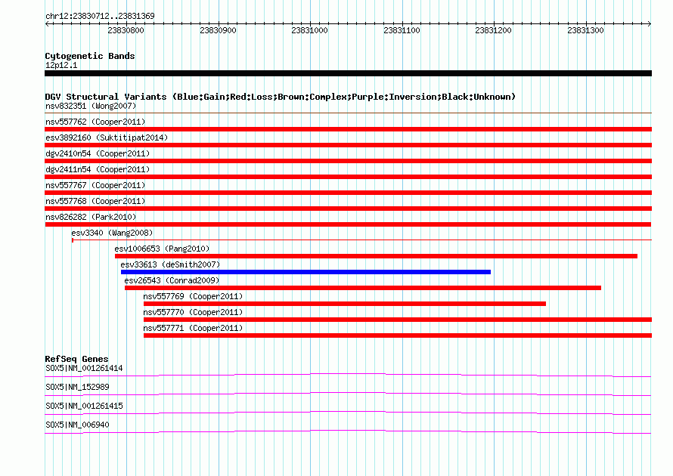Viewport: 673px width, 476px height.
Task: Open SOX5|NM_001261414 transcript label
Action: point(84,369)
